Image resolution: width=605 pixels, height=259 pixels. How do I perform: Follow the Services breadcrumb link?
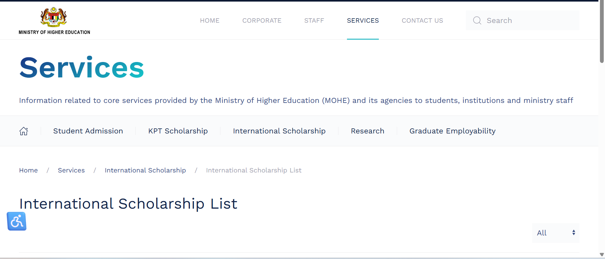(71, 170)
